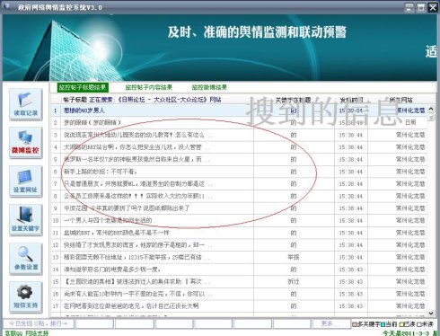Click the results list scroll-down arrow
The height and width of the screenshot is (336, 440).
431,313
